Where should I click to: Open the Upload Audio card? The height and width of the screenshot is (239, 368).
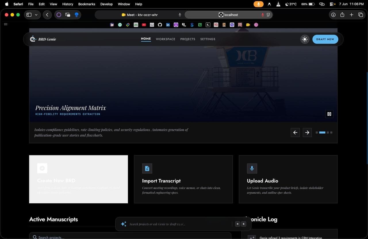[288, 179]
